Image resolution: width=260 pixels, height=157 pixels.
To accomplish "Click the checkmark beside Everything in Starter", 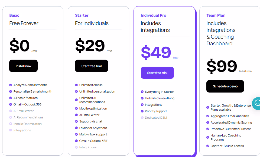I will coord(142,91).
